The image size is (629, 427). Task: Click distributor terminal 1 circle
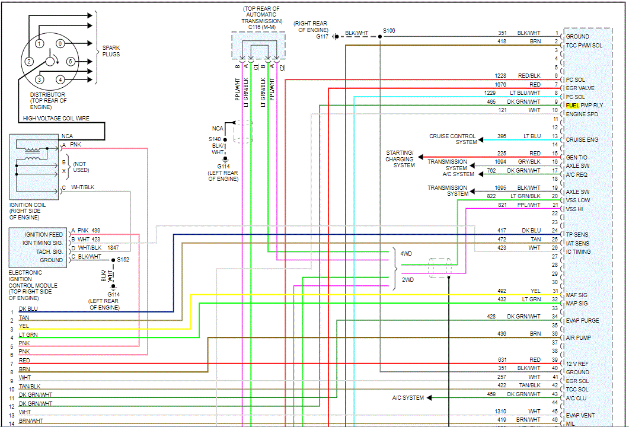pyautogui.click(x=39, y=43)
